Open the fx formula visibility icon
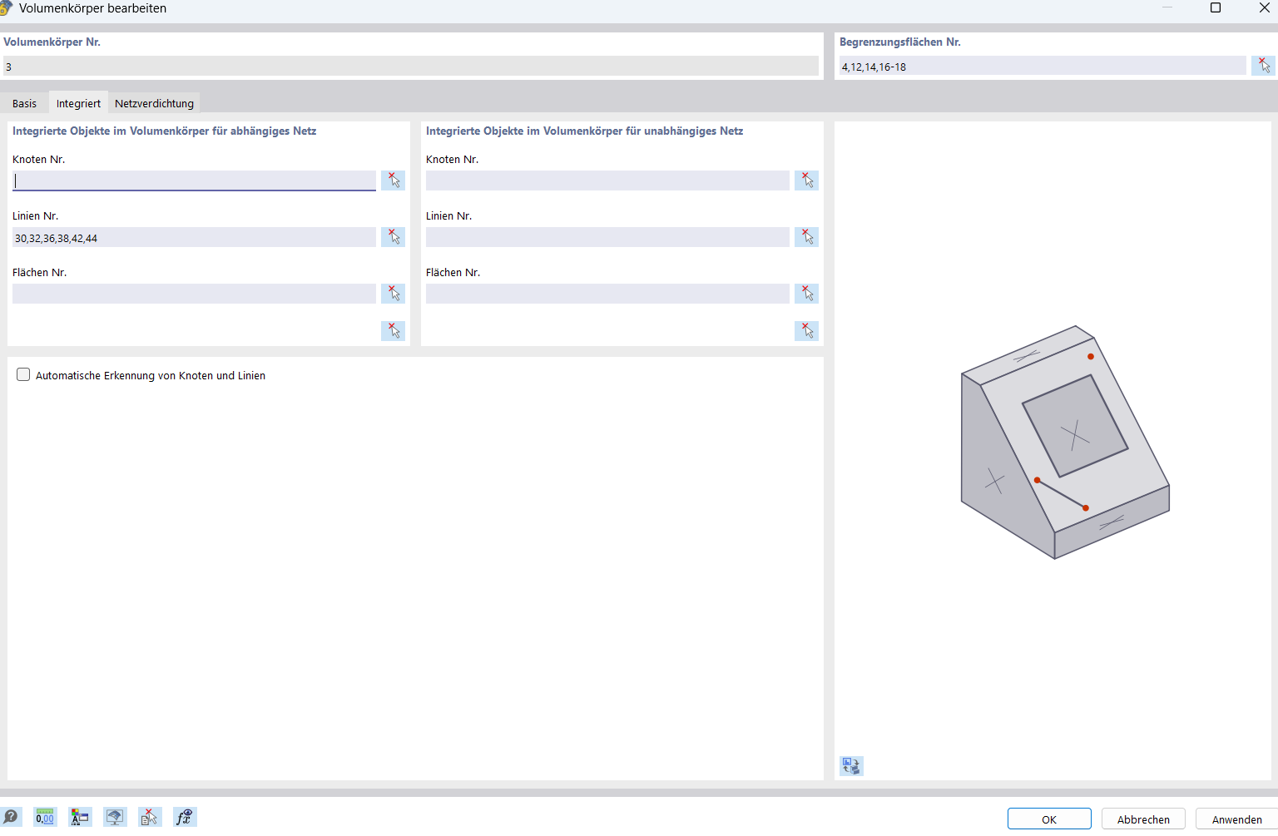1278x836 pixels. (184, 817)
